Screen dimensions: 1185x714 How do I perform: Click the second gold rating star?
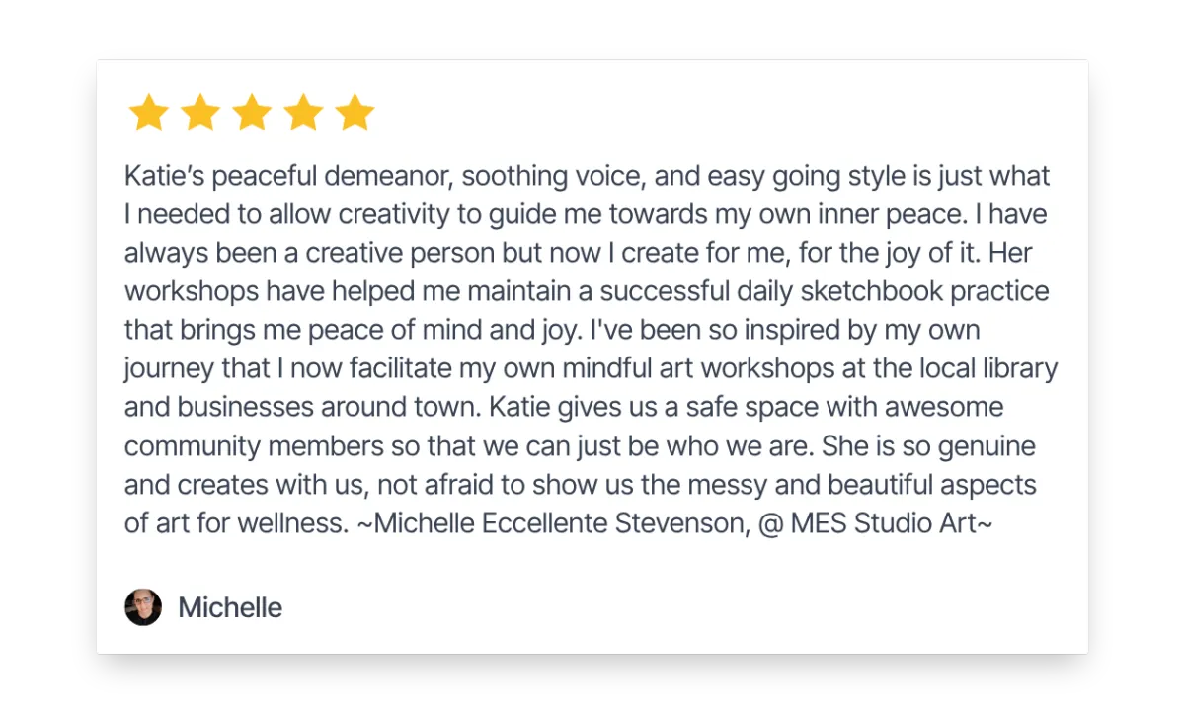coord(200,113)
